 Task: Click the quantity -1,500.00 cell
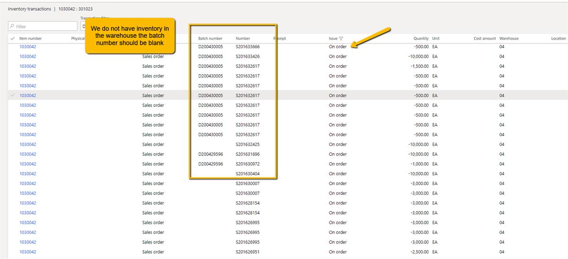click(419, 66)
